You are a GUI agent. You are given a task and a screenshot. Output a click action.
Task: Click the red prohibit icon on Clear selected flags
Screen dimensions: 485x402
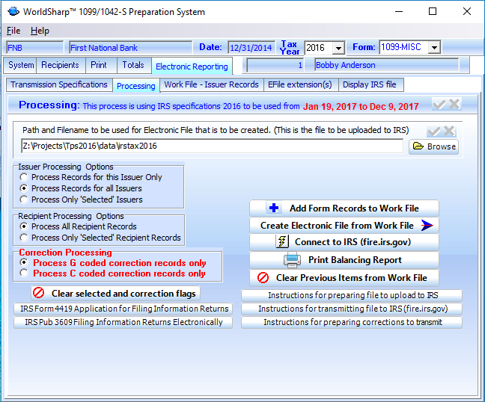point(39,294)
